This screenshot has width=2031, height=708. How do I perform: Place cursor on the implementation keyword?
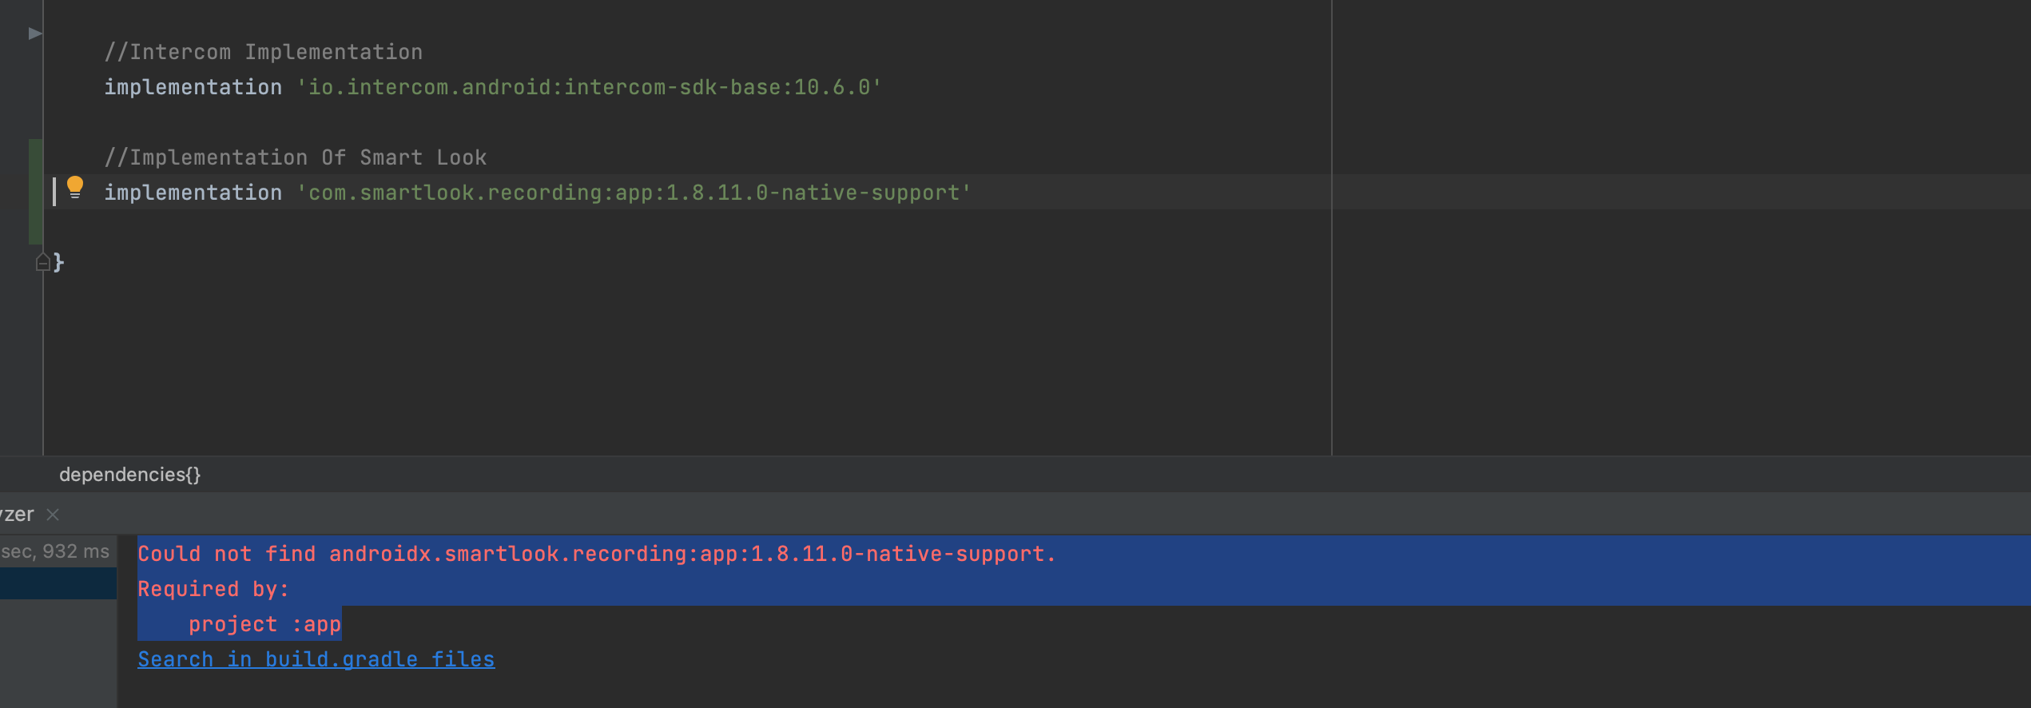[192, 192]
